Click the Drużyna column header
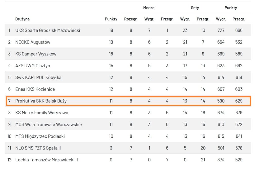The height and width of the screenshot is (171, 259). click(x=22, y=19)
